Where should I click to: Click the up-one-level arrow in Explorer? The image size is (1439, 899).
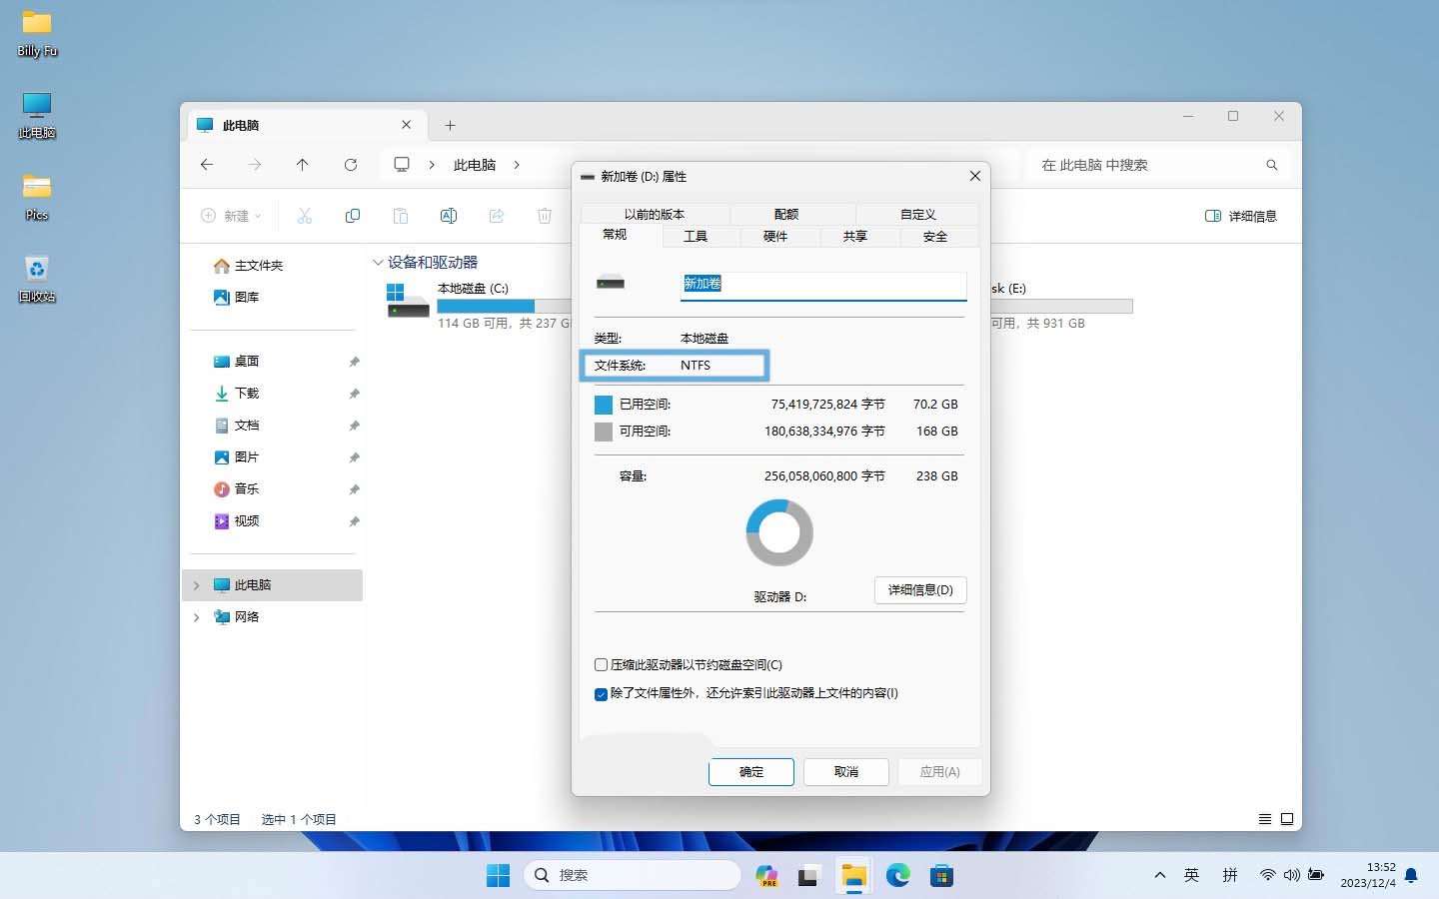(302, 165)
